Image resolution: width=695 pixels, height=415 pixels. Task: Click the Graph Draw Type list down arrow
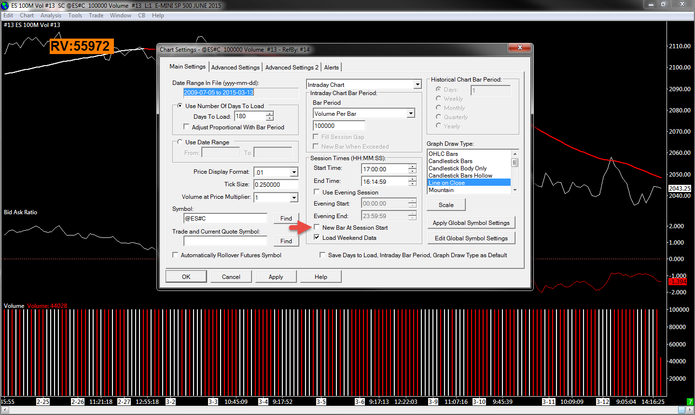(x=514, y=190)
